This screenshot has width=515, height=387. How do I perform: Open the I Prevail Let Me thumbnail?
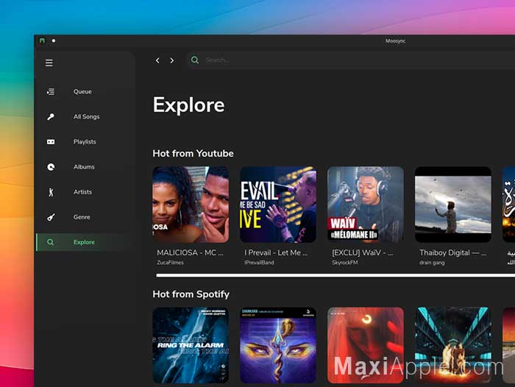click(x=278, y=205)
